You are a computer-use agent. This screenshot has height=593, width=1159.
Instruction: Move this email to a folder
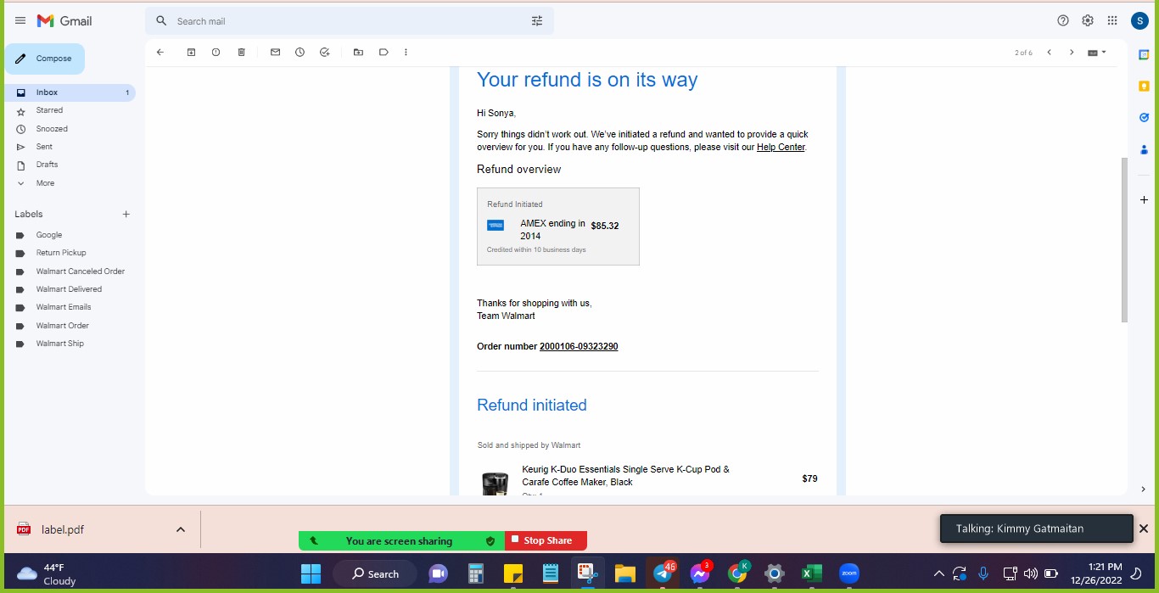pyautogui.click(x=358, y=53)
